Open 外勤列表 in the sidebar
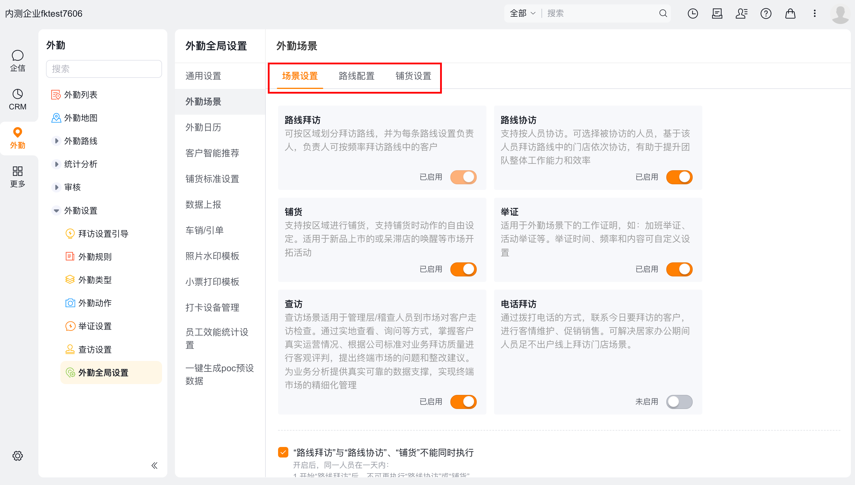 [x=74, y=94]
